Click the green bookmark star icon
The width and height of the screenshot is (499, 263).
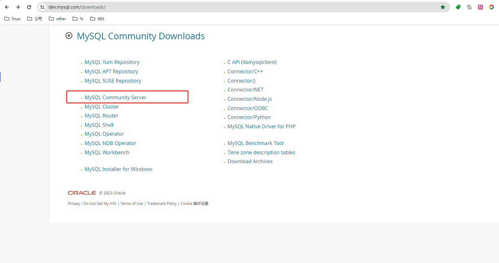[x=442, y=7]
